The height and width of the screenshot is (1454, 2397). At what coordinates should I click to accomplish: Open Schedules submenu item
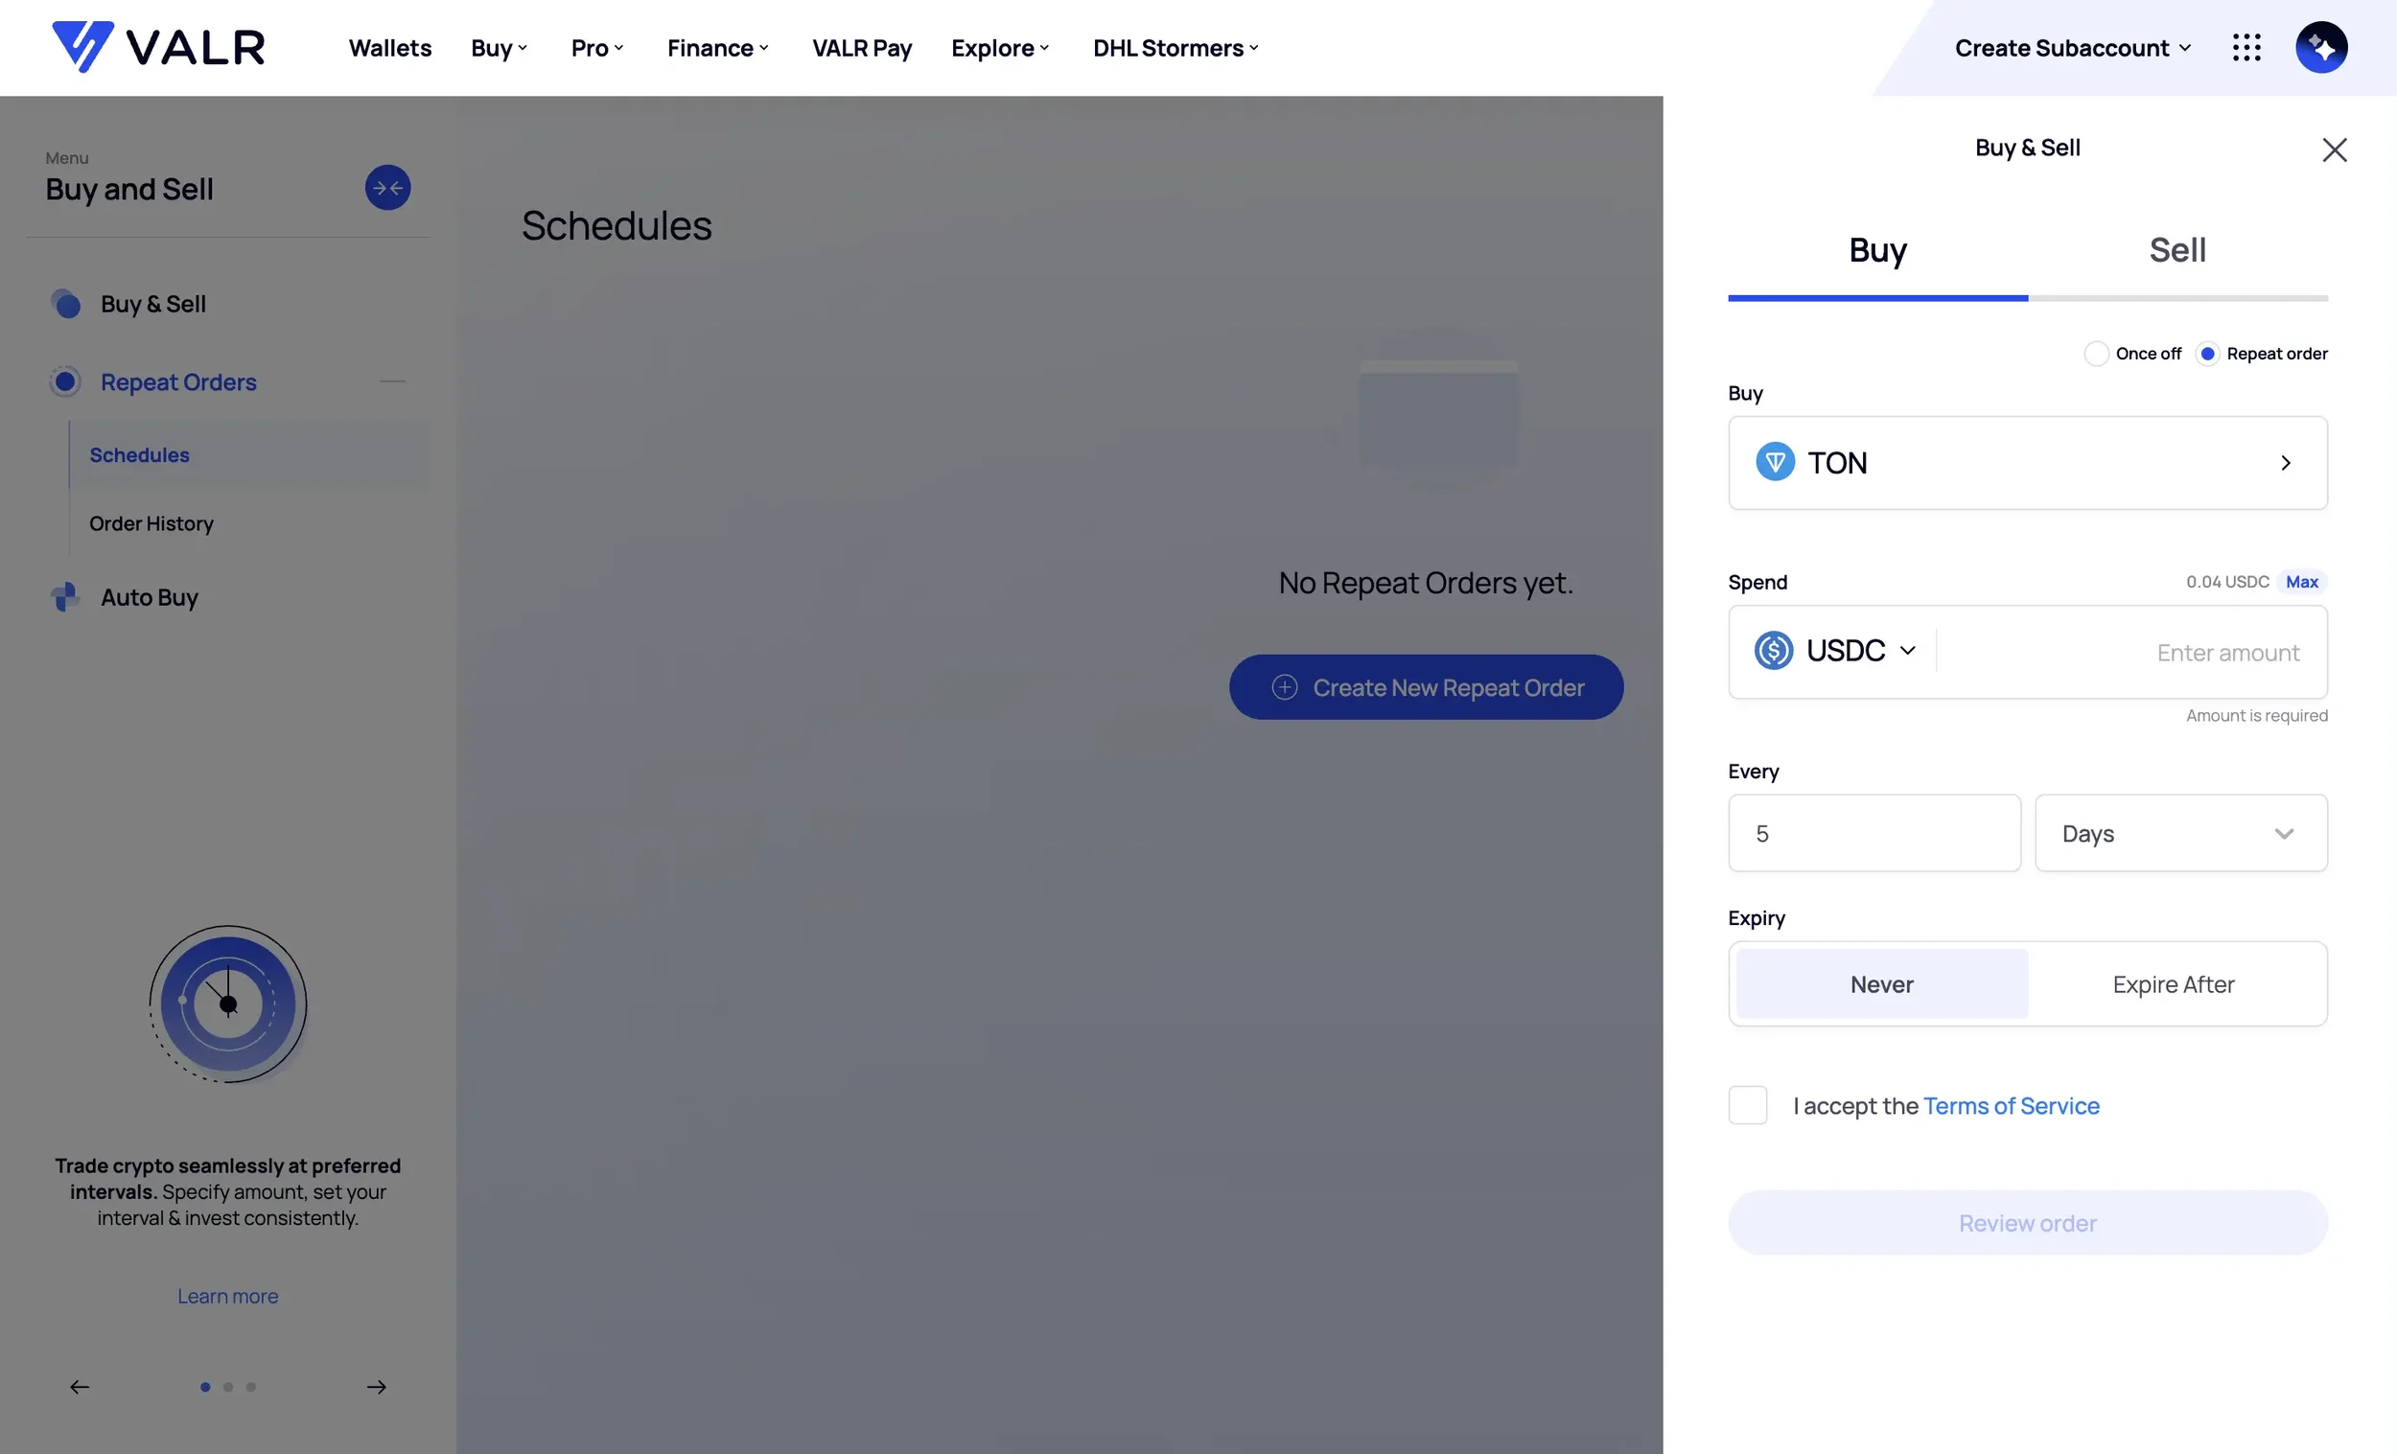pos(249,454)
